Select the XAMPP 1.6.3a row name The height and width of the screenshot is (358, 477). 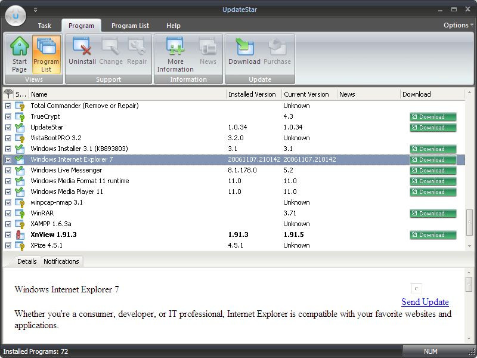click(x=51, y=224)
